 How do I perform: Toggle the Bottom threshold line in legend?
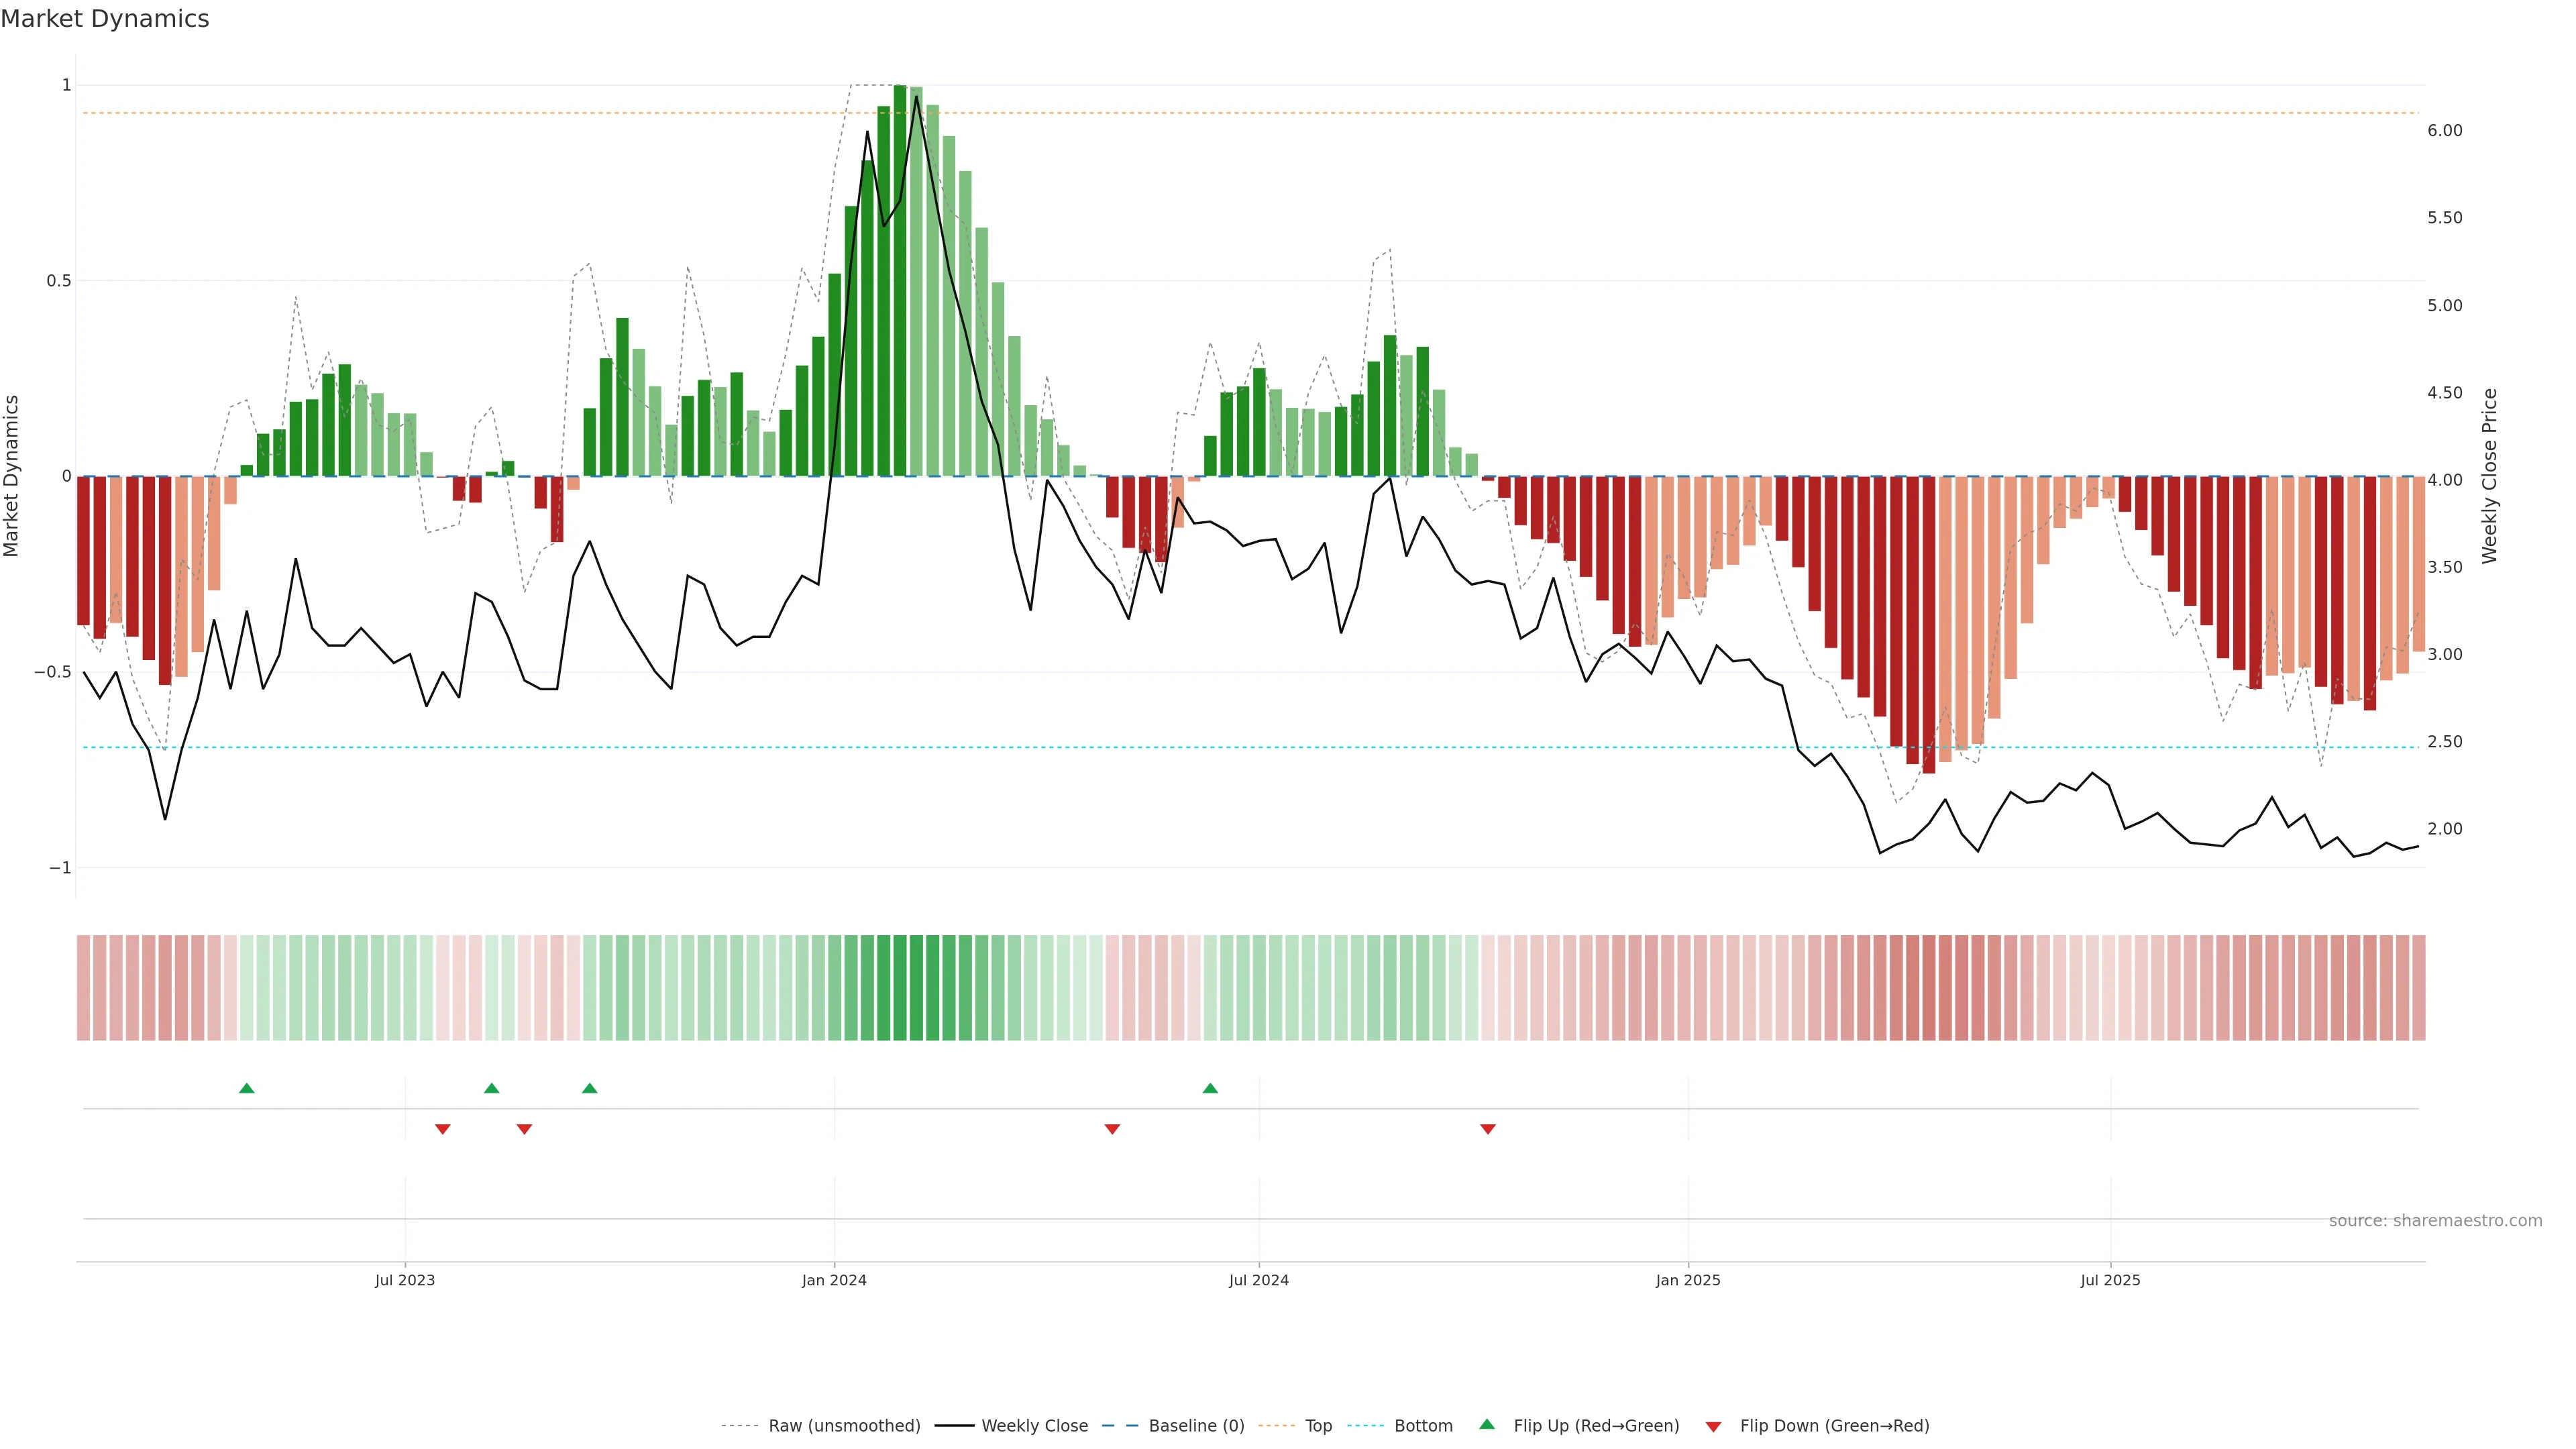1423,1425
